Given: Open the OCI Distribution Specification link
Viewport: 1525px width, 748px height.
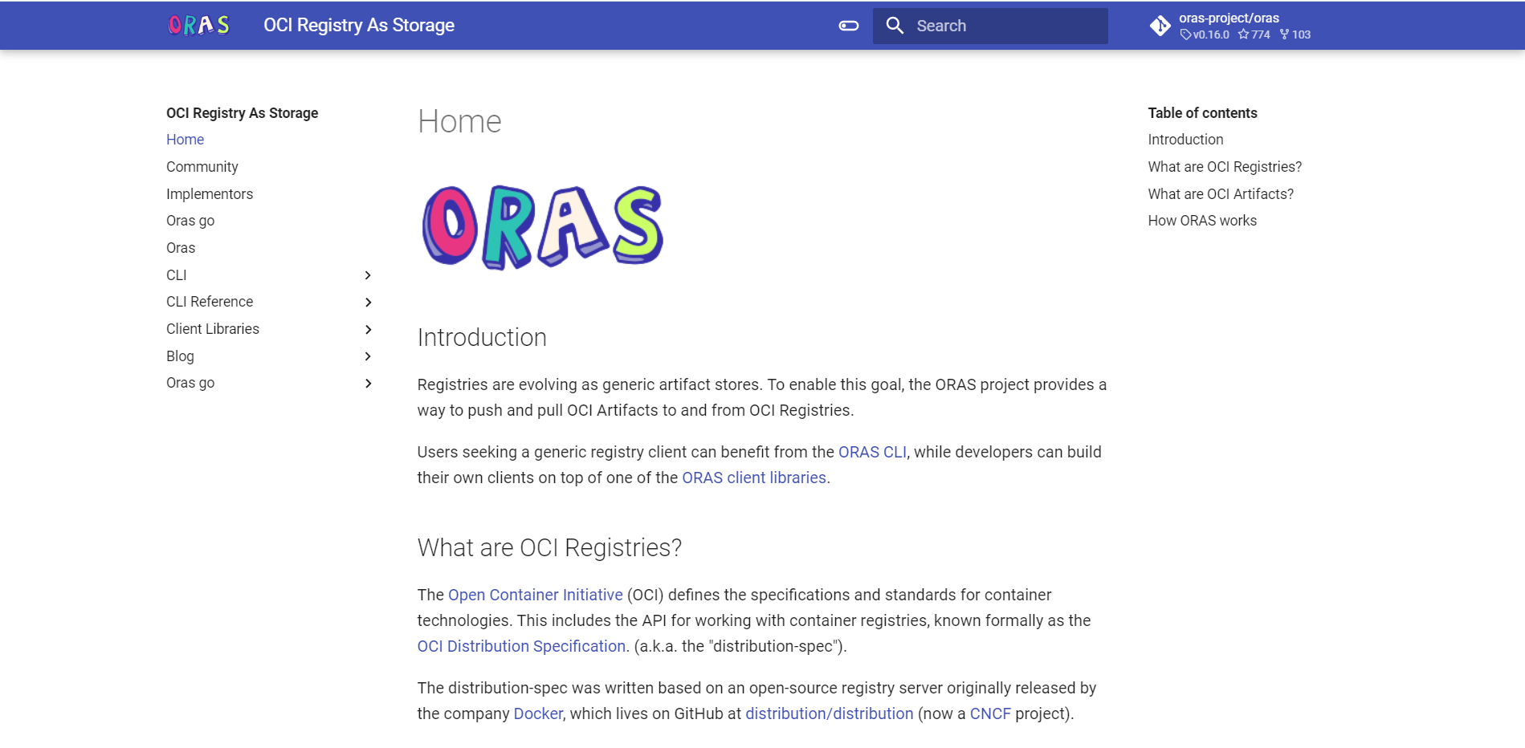Looking at the screenshot, I should [x=520, y=645].
